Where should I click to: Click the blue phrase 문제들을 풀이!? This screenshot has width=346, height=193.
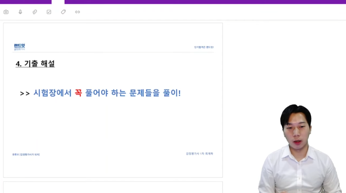(155, 93)
